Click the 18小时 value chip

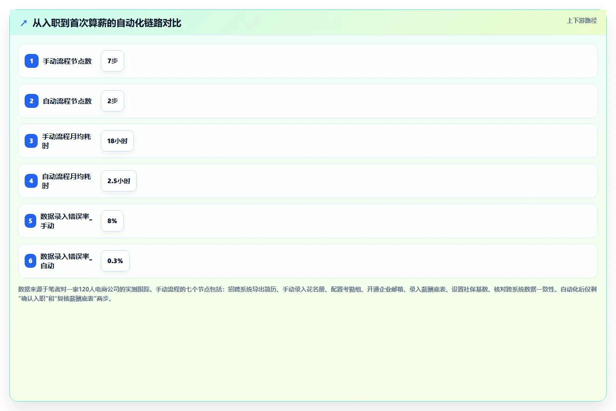point(117,141)
